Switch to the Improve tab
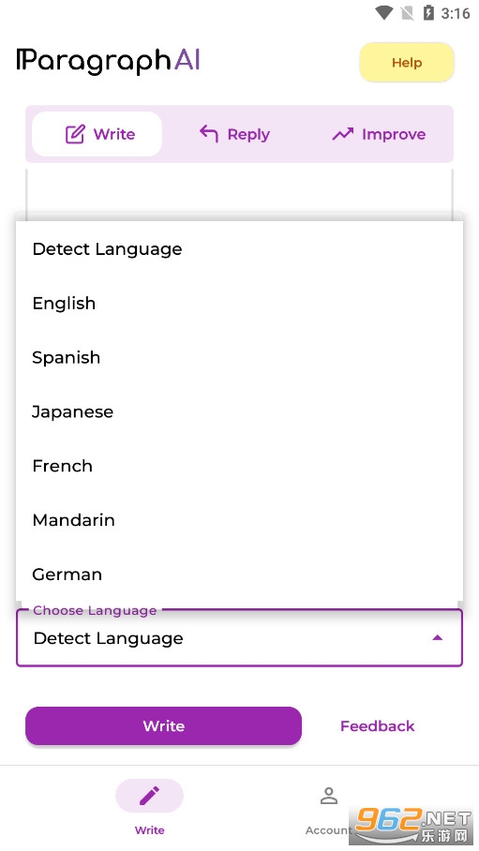479x851 pixels. pyautogui.click(x=379, y=134)
